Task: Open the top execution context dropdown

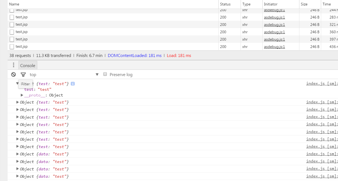Action: (97, 74)
